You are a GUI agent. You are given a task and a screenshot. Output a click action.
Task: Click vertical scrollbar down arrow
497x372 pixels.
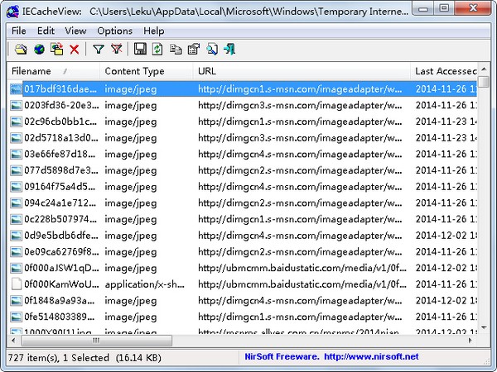tap(484, 327)
